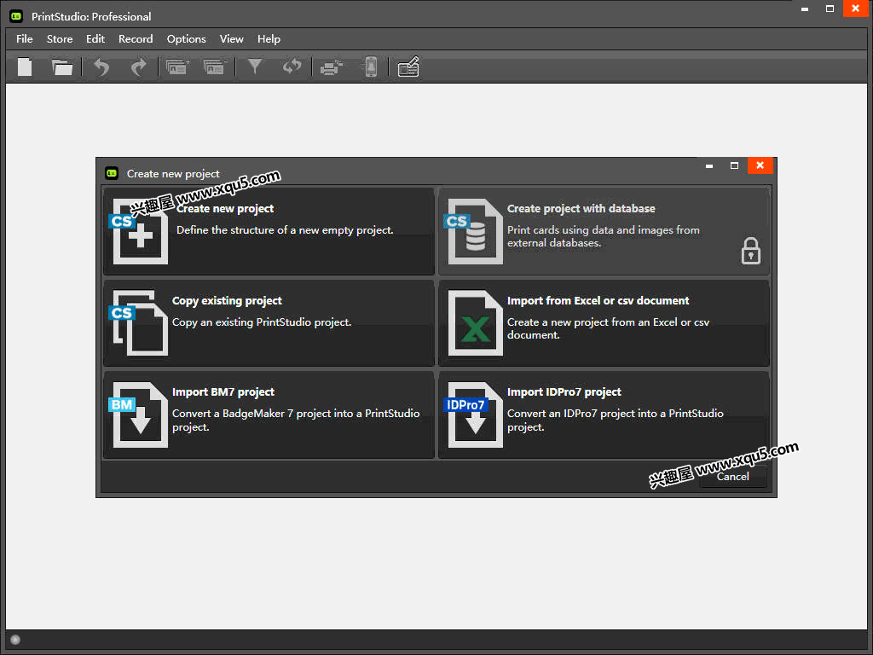The width and height of the screenshot is (873, 655).
Task: Click the refresh arrows toolbar icon
Action: click(x=292, y=67)
